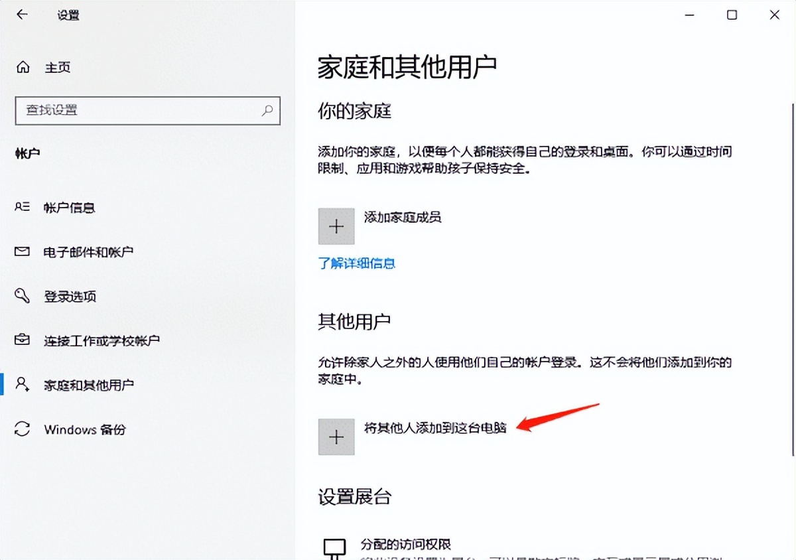
Task: Open 连接工作或学校帐户 page
Action: click(x=101, y=341)
